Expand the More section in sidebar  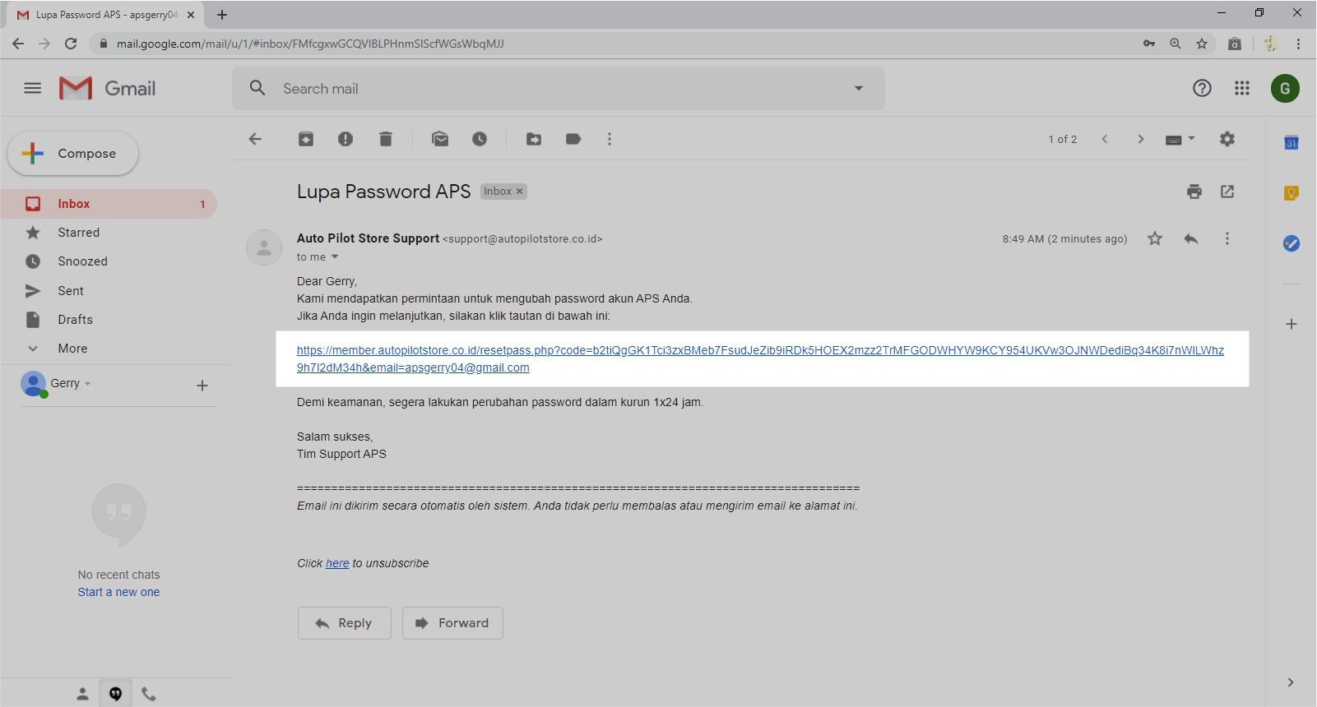72,349
